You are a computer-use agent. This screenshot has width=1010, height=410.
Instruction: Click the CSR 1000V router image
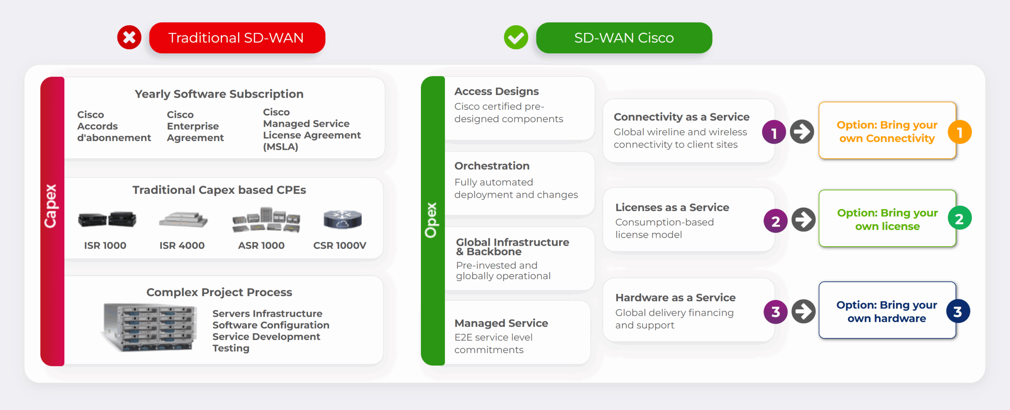(342, 219)
